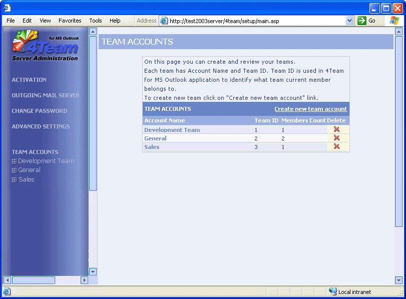Select General in sidebar tree

point(29,170)
